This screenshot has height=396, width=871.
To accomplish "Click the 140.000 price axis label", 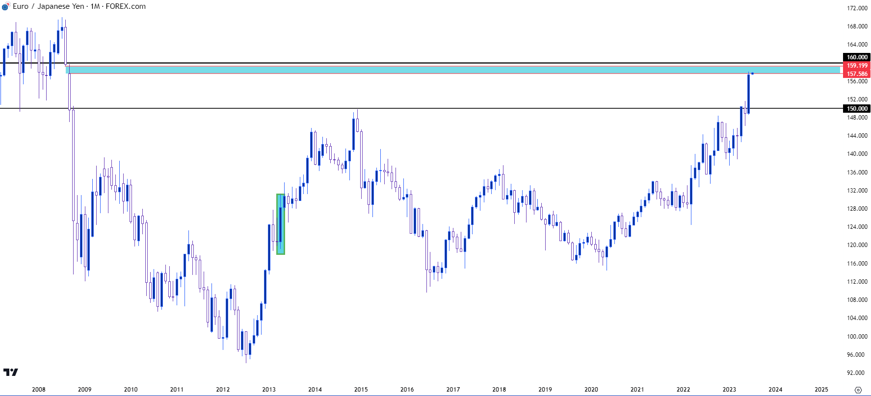I will click(x=857, y=154).
